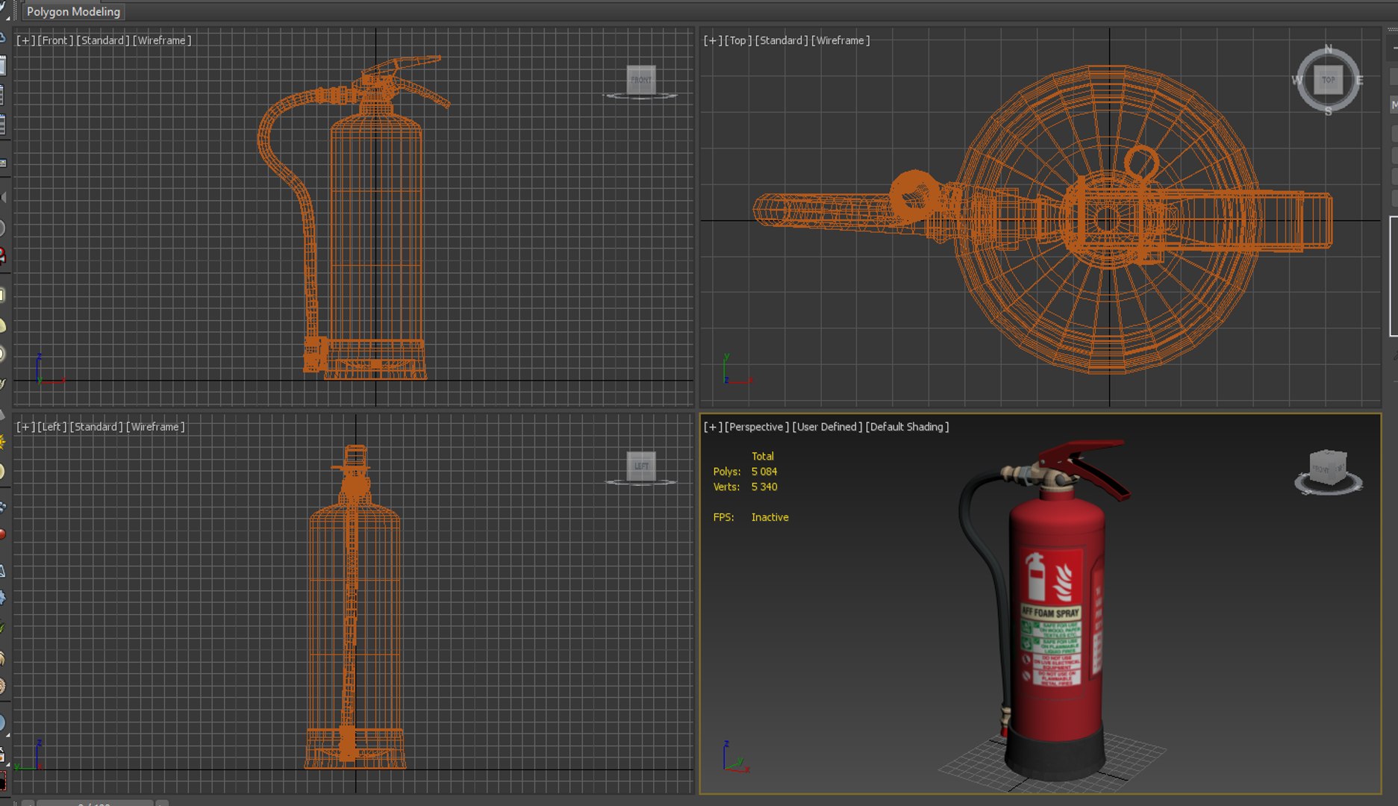Click the FPS value 'Inactive'

click(x=770, y=517)
